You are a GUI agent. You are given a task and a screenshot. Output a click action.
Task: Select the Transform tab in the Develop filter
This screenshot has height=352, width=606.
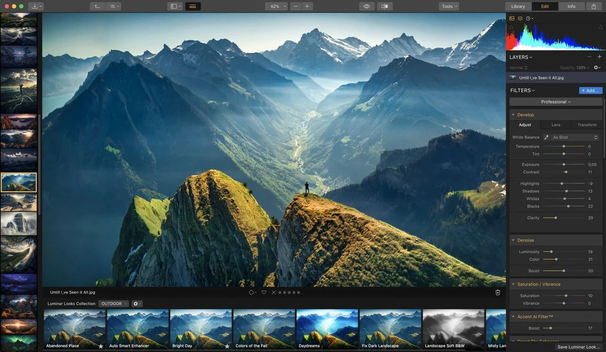tap(587, 125)
